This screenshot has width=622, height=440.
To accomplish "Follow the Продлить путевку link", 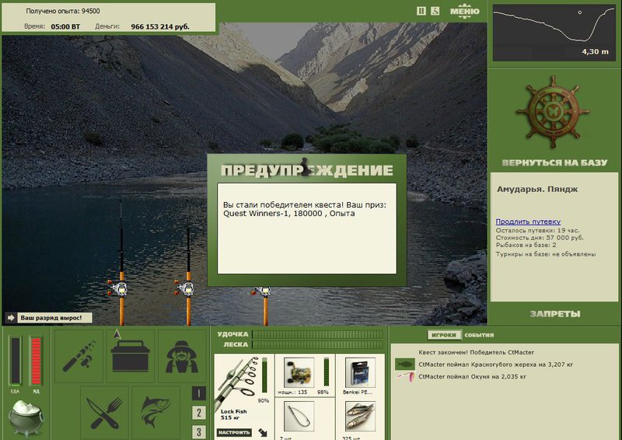I will click(528, 222).
